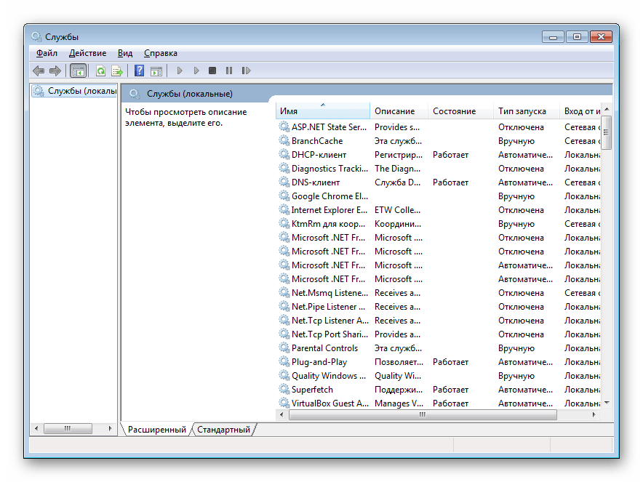Viewport: 643px width, 482px height.
Task: Click the Export List toolbar icon
Action: pos(116,71)
